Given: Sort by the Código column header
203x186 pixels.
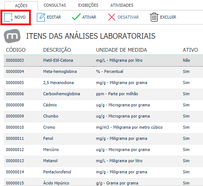Looking at the screenshot, I should (16, 50).
